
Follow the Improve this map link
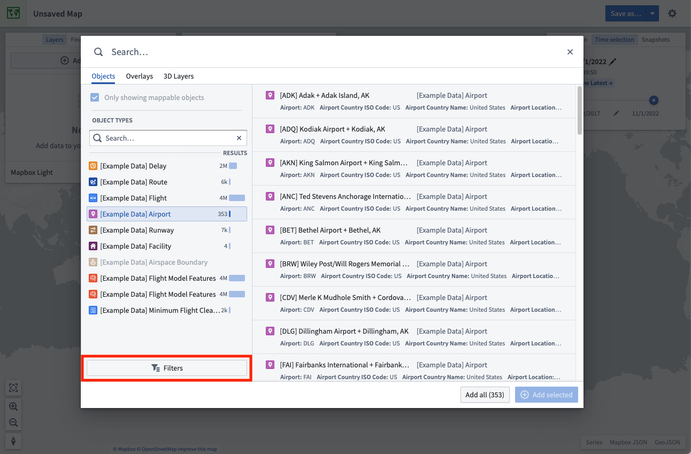tap(197, 449)
